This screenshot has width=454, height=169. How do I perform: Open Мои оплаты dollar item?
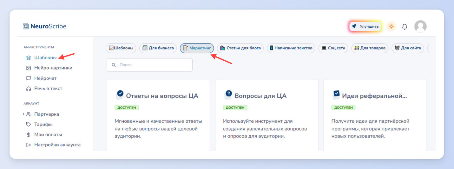click(x=44, y=135)
